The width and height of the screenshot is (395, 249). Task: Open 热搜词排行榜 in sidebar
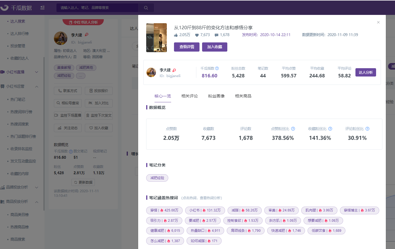(21, 112)
